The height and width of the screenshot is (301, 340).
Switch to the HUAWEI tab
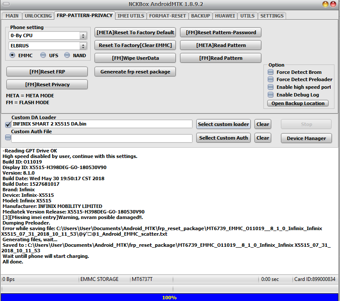(225, 16)
